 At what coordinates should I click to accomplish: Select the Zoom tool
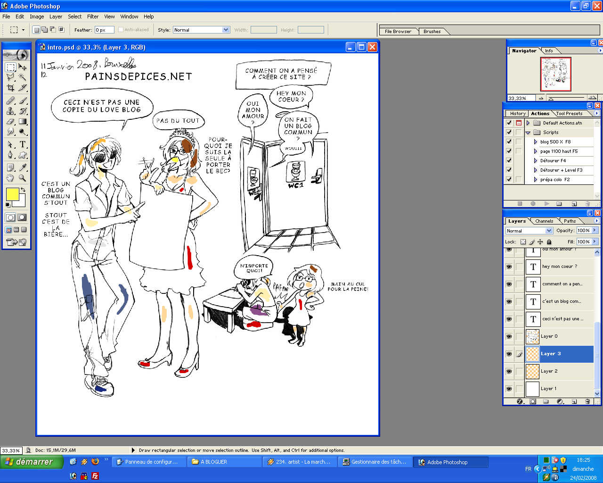click(x=22, y=178)
